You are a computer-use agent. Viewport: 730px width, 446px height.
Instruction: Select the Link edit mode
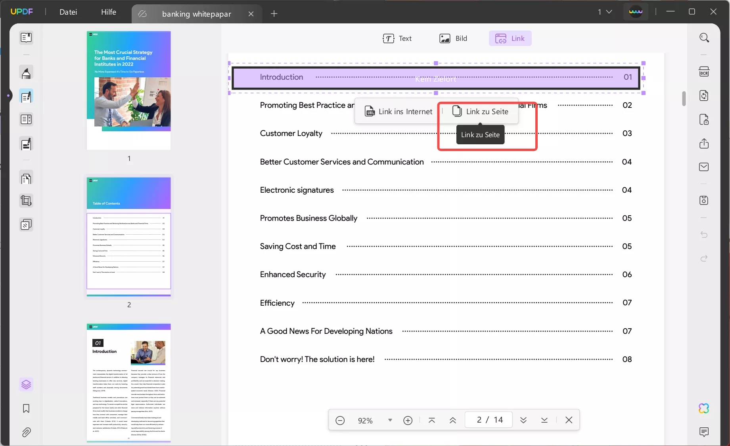tap(510, 38)
